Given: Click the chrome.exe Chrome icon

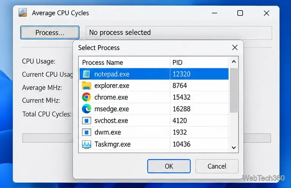Looking at the screenshot, I should (x=86, y=97).
